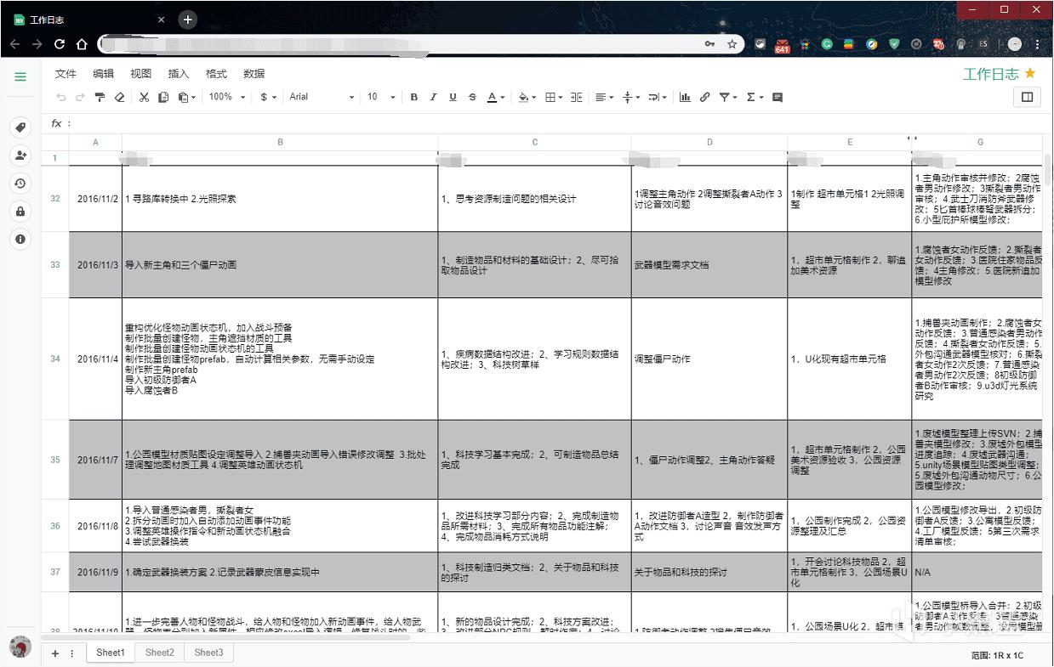Open the 100% zoom dropdown

tap(225, 97)
